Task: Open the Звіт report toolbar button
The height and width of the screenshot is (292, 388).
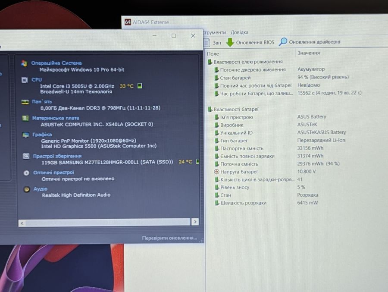Action: (213, 43)
